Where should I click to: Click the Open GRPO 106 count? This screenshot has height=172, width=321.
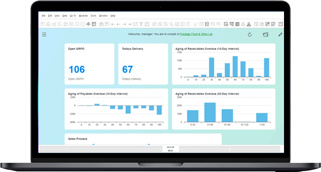pyautogui.click(x=77, y=69)
